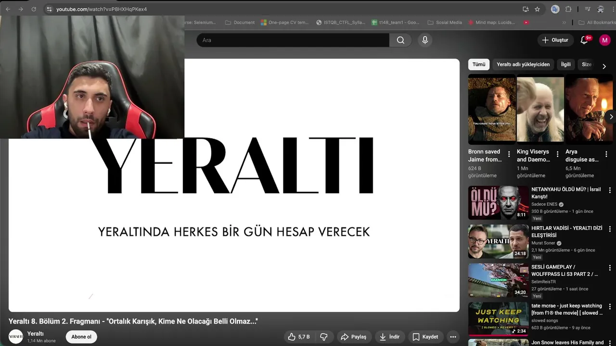Click the Ara search input field

293,40
